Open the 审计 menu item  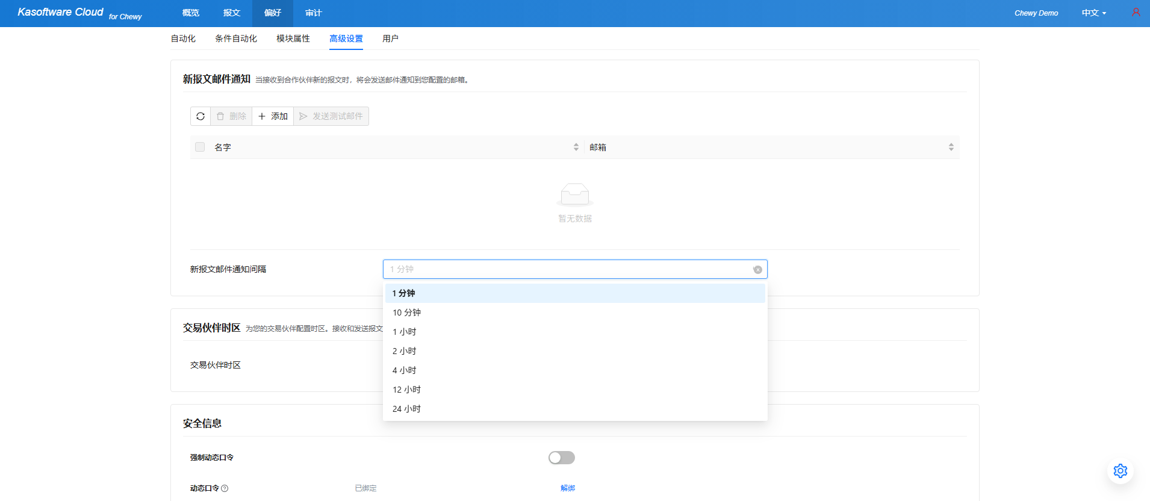[x=313, y=13]
